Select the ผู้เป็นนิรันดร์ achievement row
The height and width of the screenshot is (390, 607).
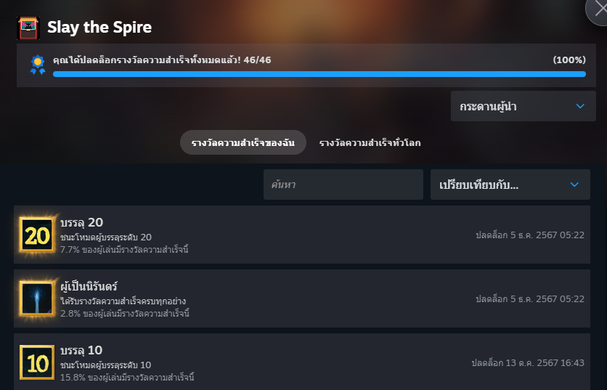pyautogui.click(x=302, y=298)
